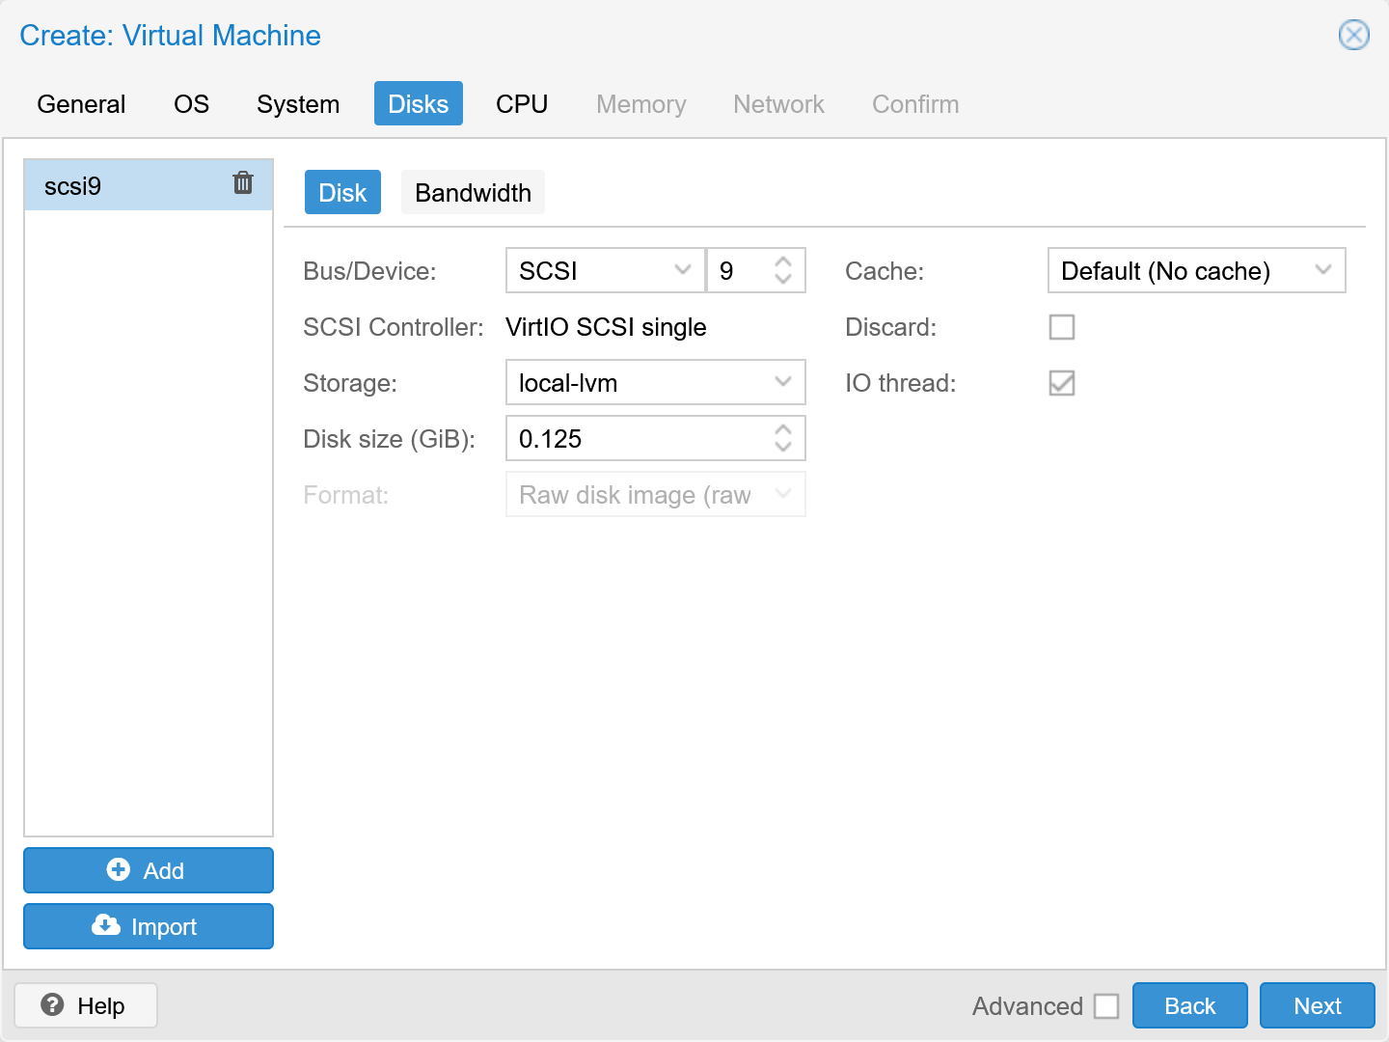Click the Back button

pyautogui.click(x=1189, y=1004)
